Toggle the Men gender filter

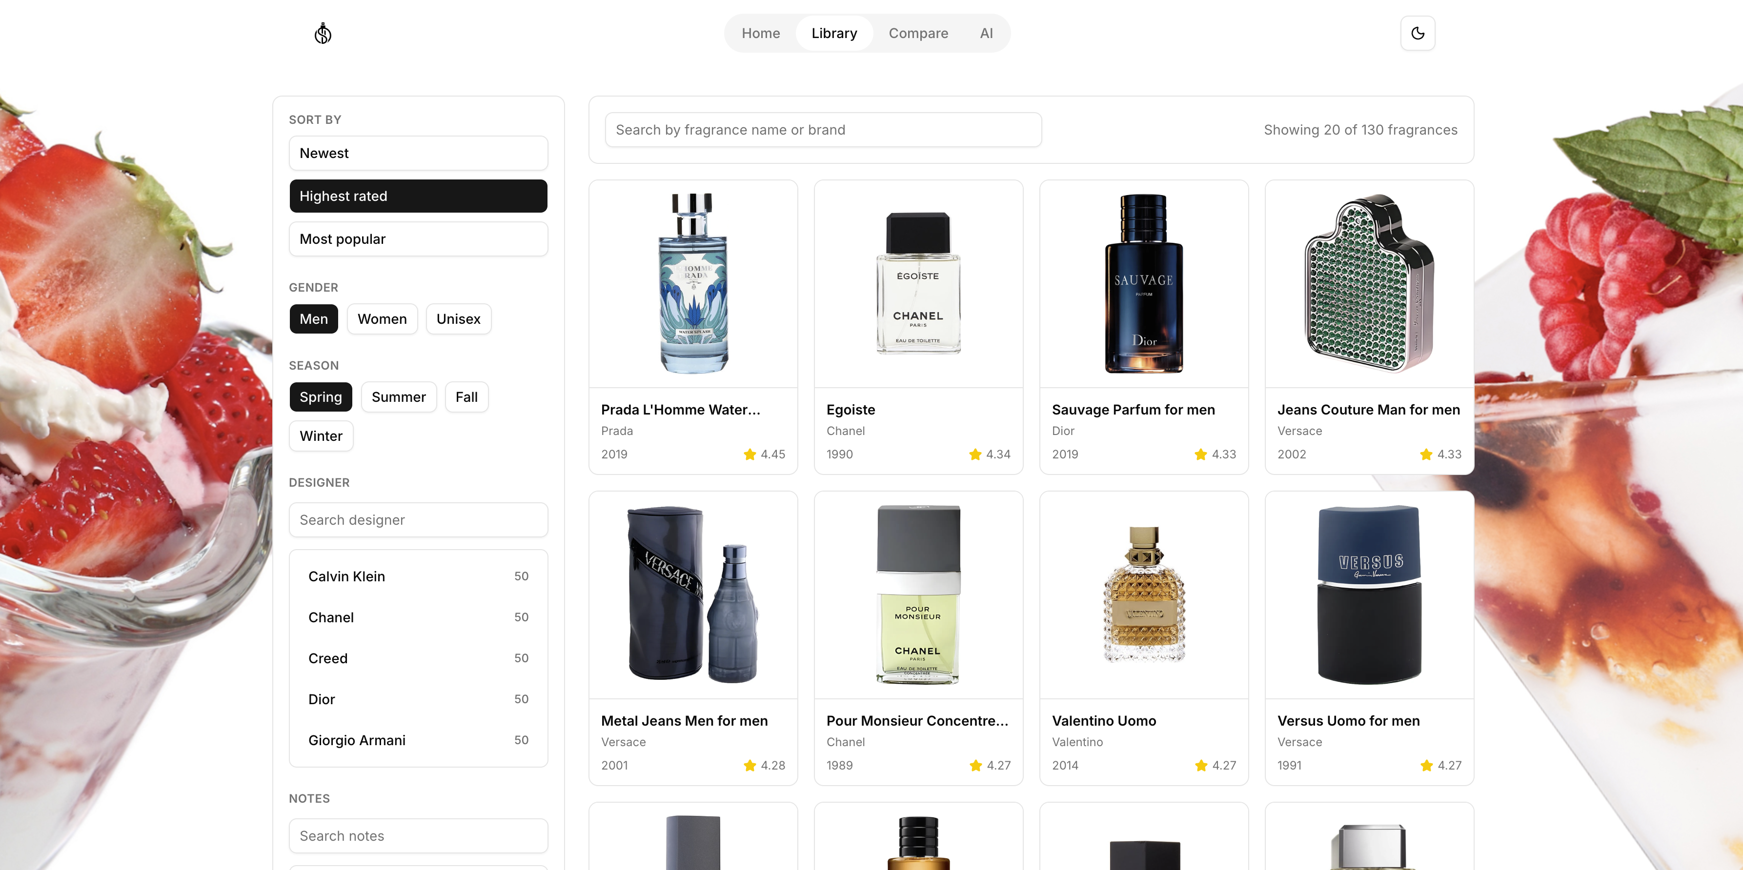click(x=313, y=319)
